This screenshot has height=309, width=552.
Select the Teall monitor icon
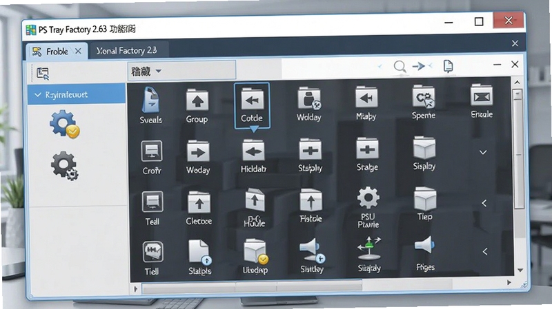click(152, 202)
